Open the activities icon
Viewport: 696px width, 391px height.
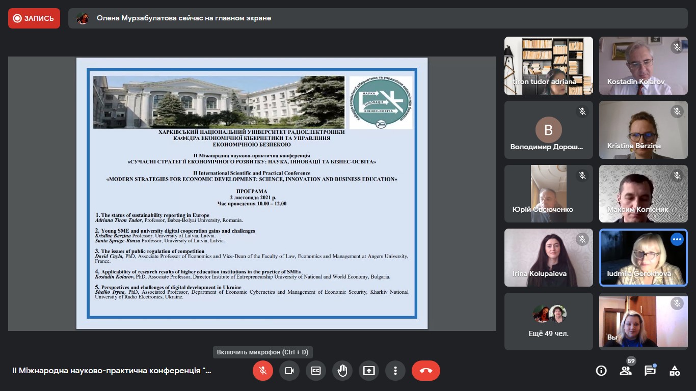click(675, 371)
